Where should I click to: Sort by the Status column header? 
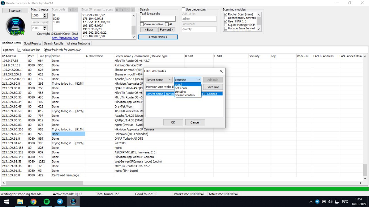pyautogui.click(x=68, y=56)
